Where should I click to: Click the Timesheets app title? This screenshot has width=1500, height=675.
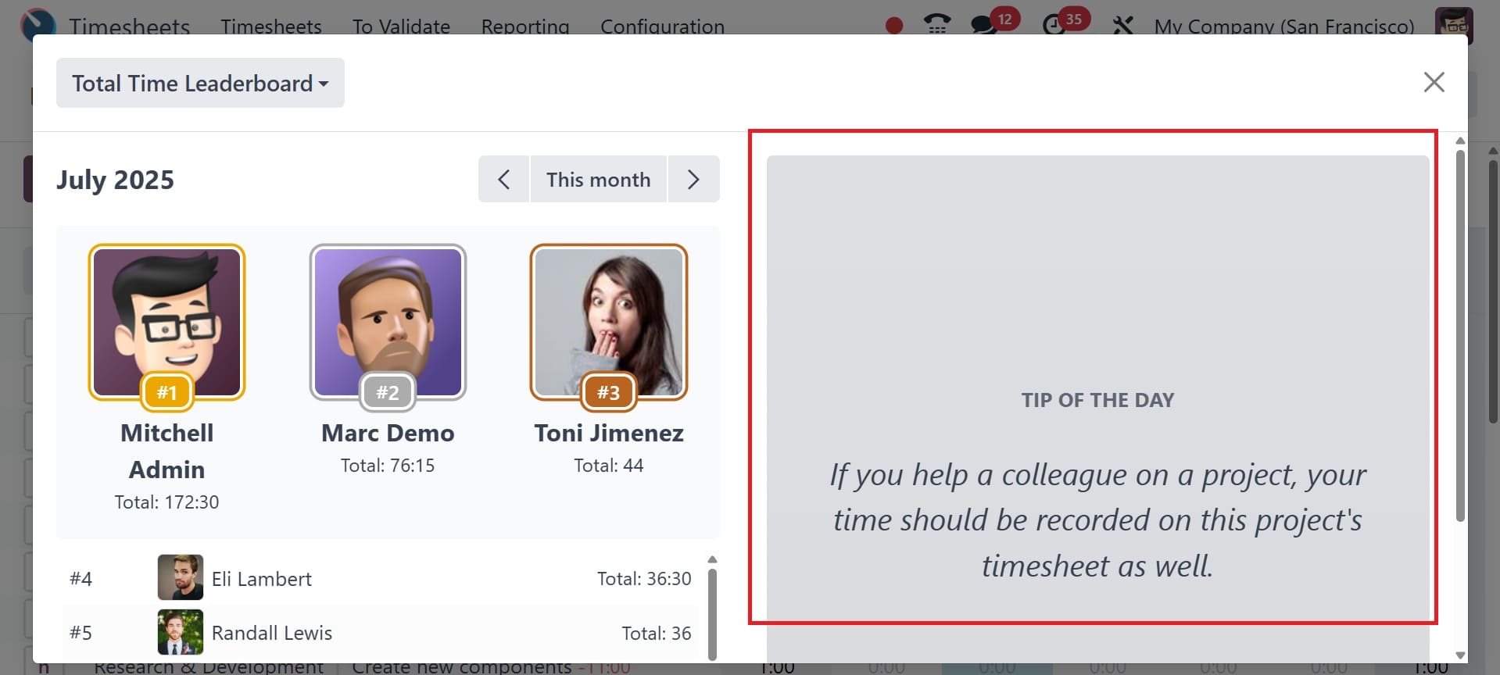tap(129, 27)
